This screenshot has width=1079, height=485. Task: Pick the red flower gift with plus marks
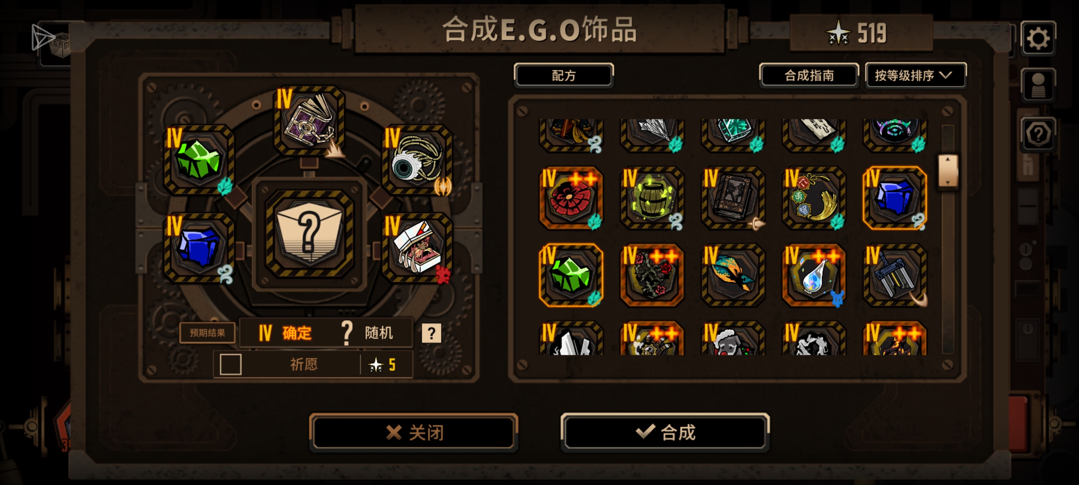571,198
